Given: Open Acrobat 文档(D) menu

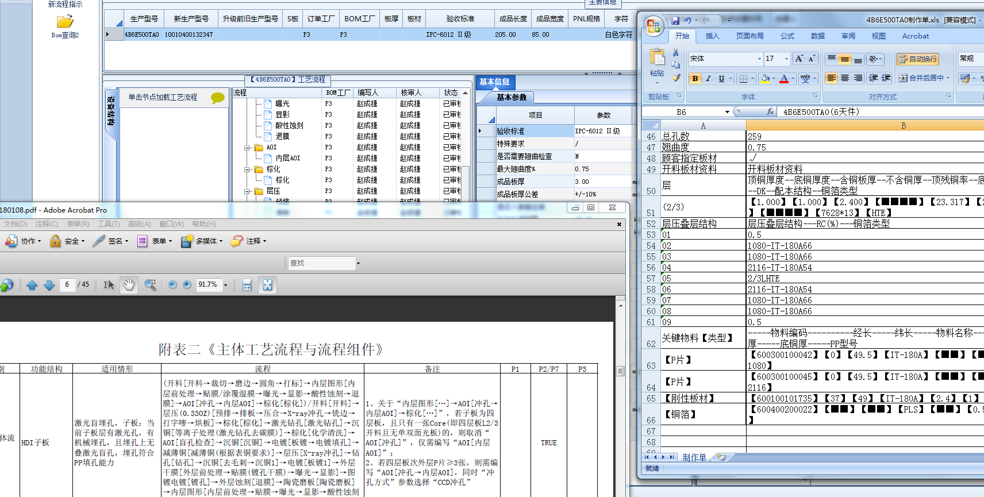Looking at the screenshot, I should pos(16,224).
